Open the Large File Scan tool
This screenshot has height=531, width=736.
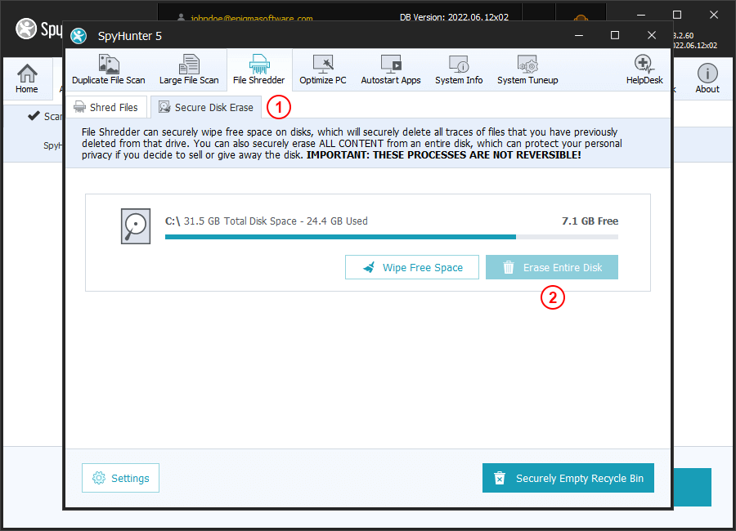coord(189,70)
